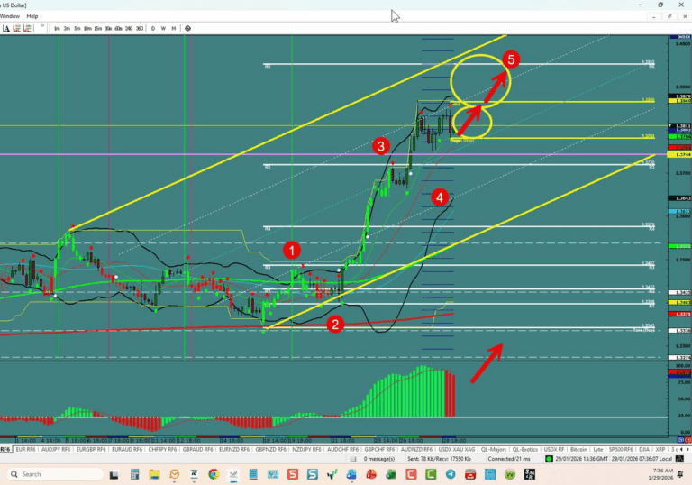Open the GBPNZD RF6 chart tab
Image resolution: width=692 pixels, height=485 pixels.
click(270, 449)
